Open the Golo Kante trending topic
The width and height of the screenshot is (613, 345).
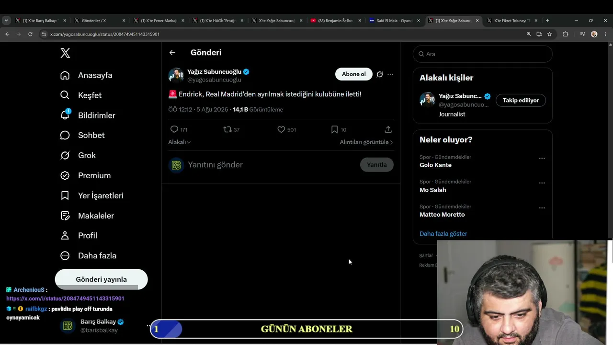click(435, 165)
